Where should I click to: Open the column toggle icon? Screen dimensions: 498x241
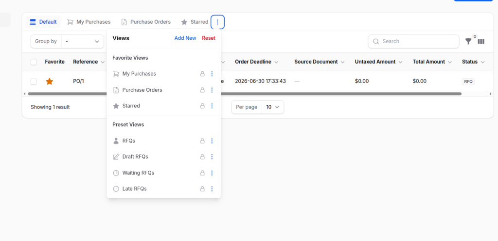pyautogui.click(x=481, y=42)
